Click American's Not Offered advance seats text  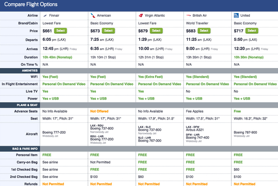[x=99, y=111]
